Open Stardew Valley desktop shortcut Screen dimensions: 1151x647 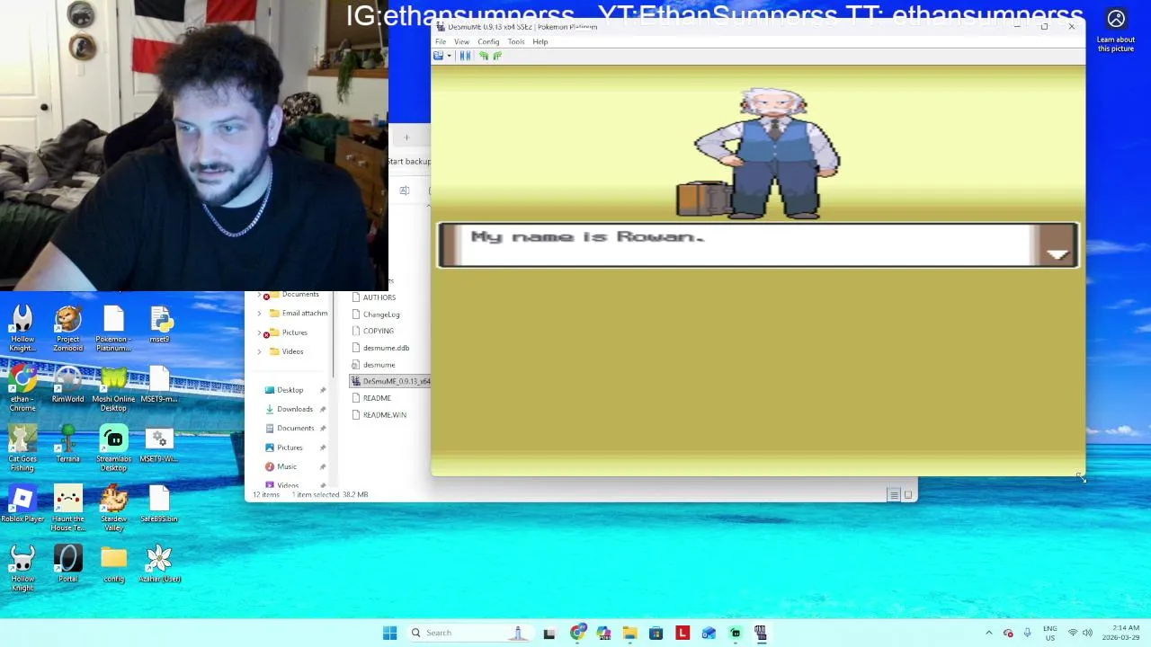tap(113, 509)
